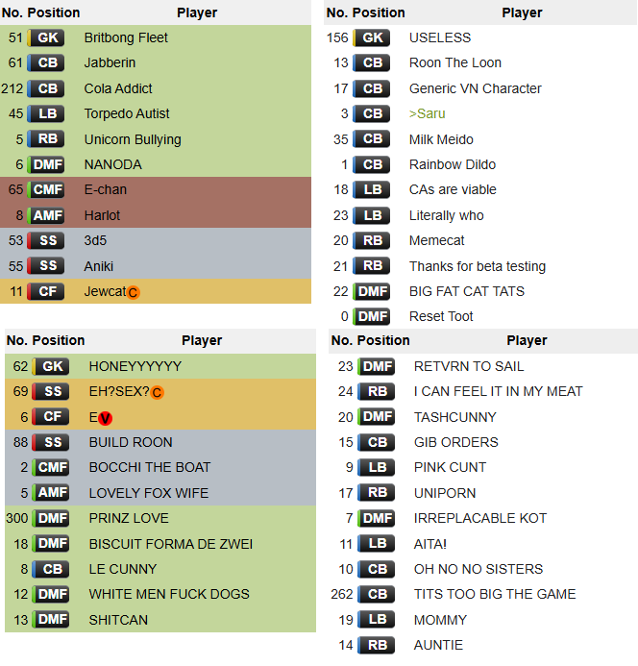The image size is (638, 666).
Task: Select player name CAs are viable
Action: pos(453,189)
